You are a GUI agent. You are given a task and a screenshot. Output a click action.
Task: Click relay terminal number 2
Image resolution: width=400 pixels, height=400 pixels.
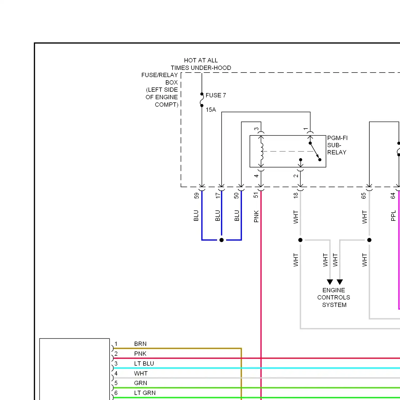[296, 176]
